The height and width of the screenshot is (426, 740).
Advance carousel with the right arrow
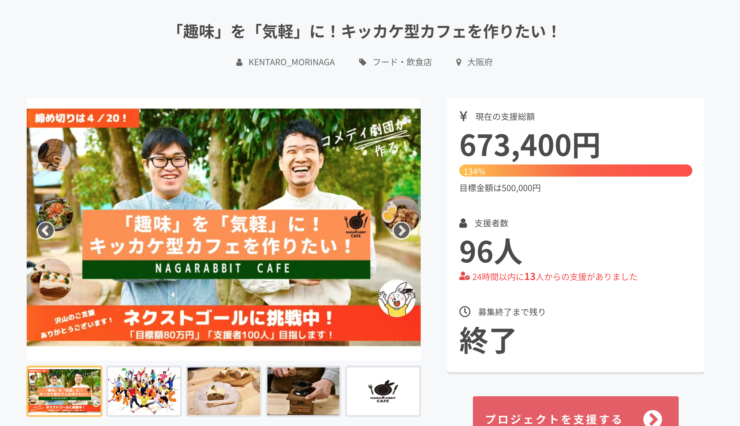[402, 231]
